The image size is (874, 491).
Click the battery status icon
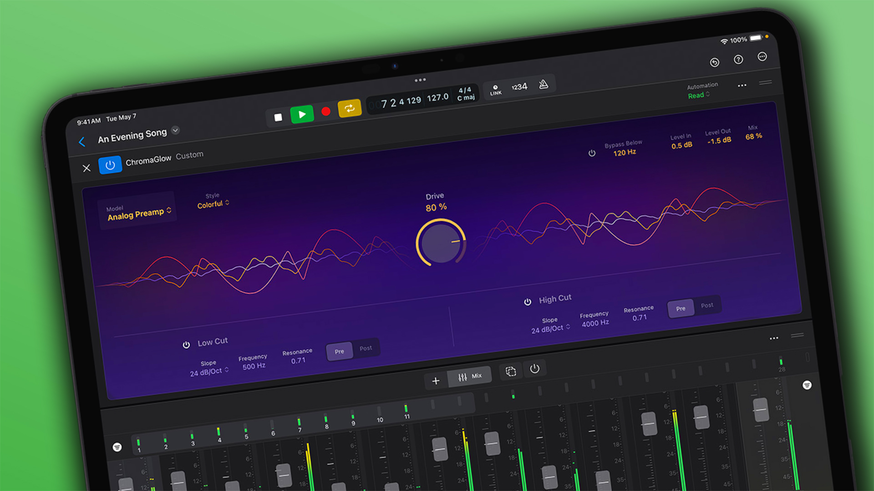click(x=756, y=38)
